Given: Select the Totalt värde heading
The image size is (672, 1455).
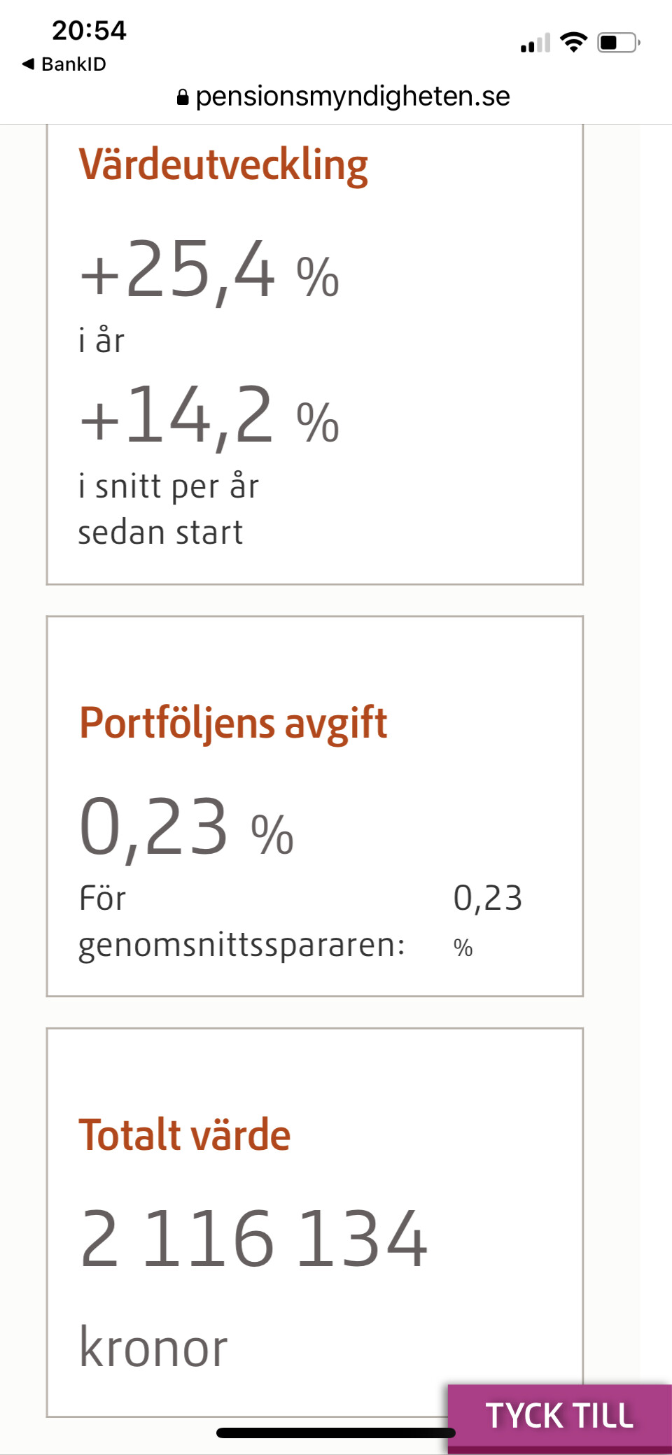Looking at the screenshot, I should pos(185,1135).
